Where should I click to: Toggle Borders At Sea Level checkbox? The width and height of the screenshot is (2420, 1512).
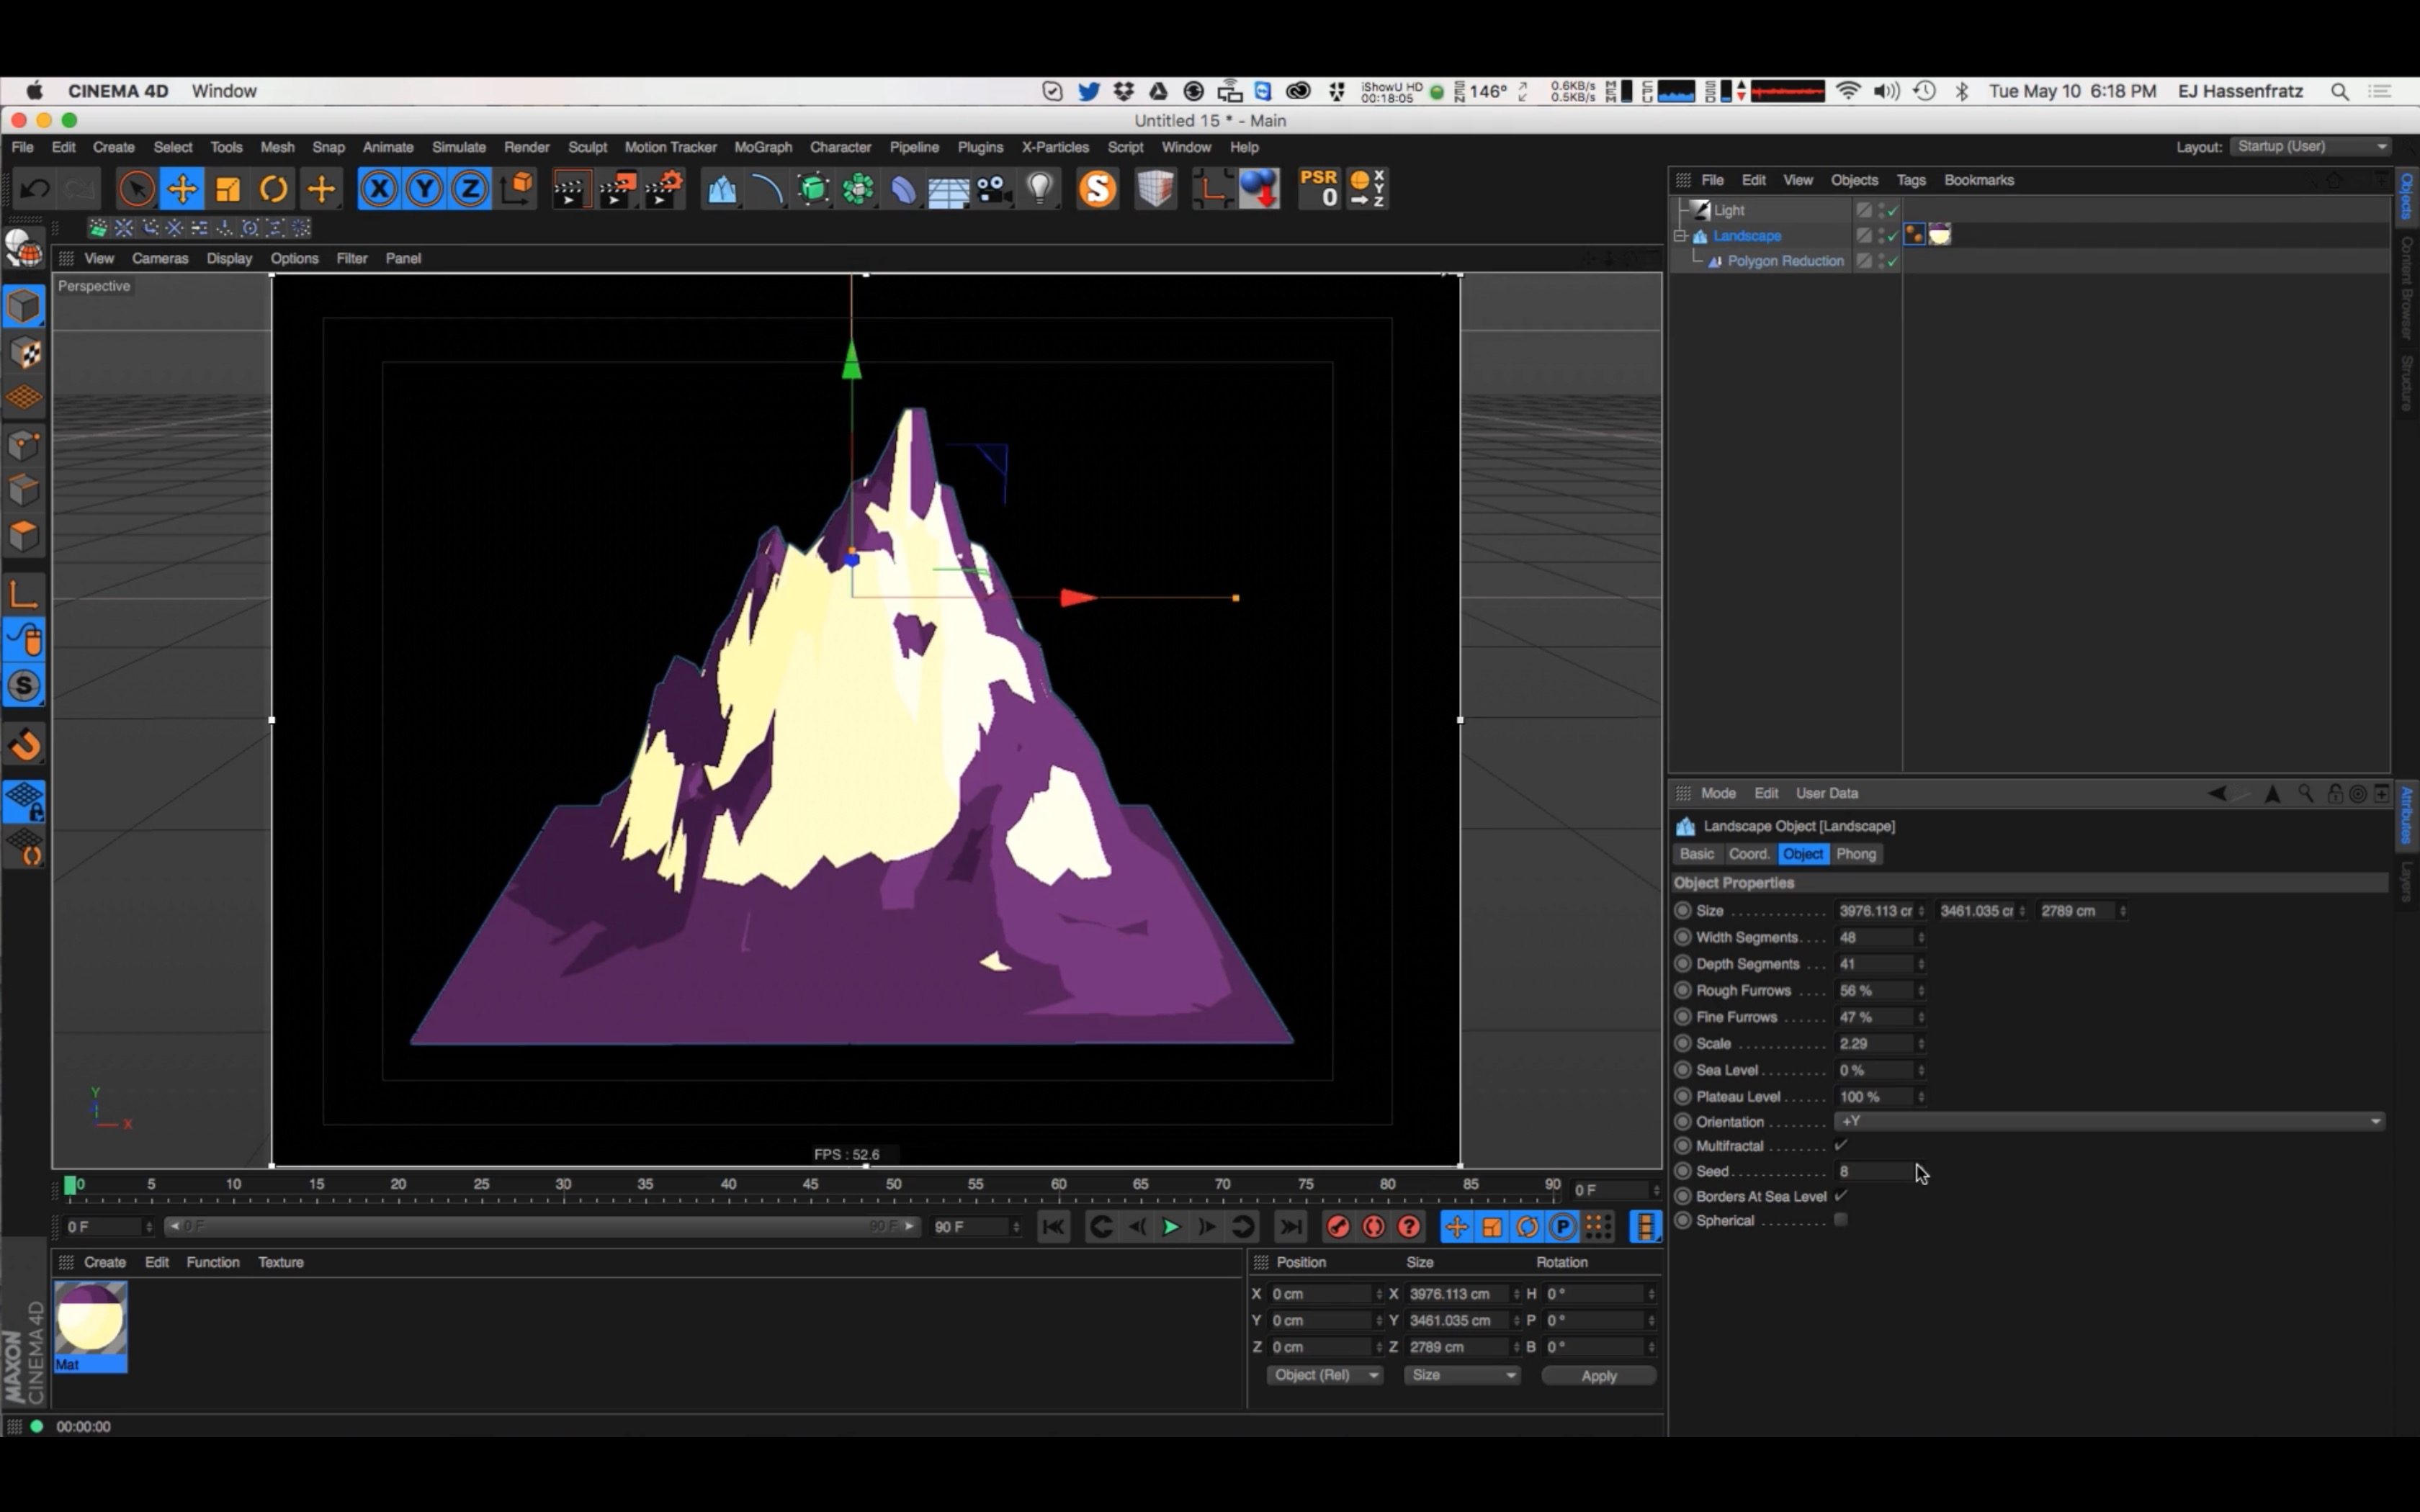click(1841, 1196)
